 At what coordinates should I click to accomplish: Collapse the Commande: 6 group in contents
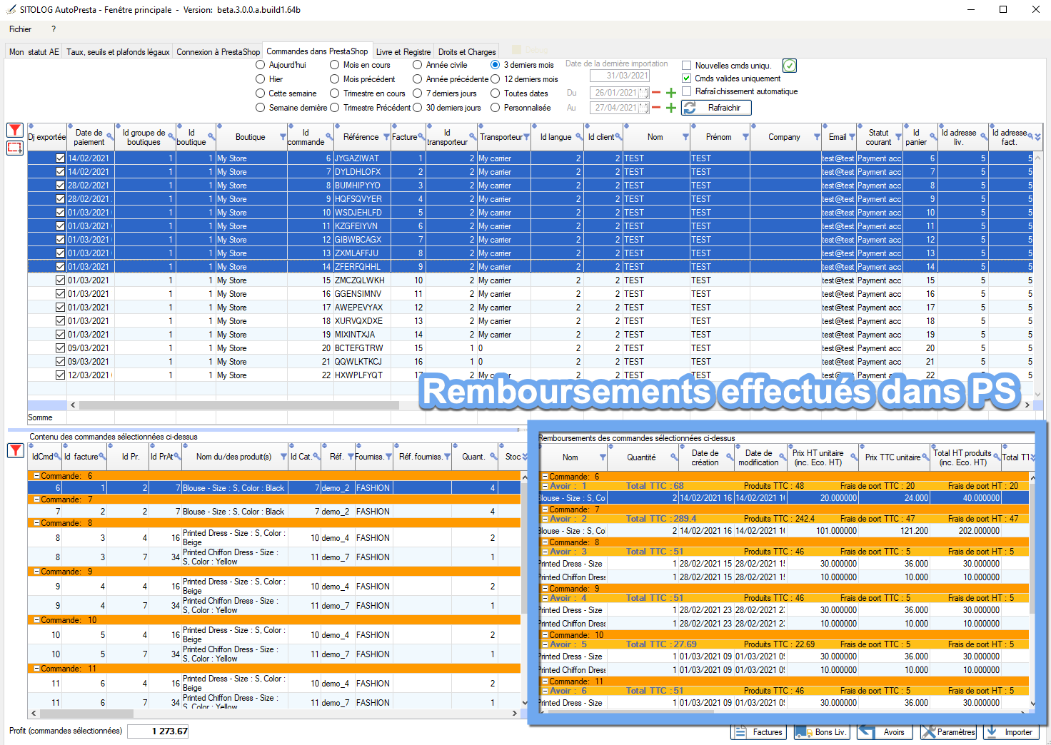pos(36,476)
